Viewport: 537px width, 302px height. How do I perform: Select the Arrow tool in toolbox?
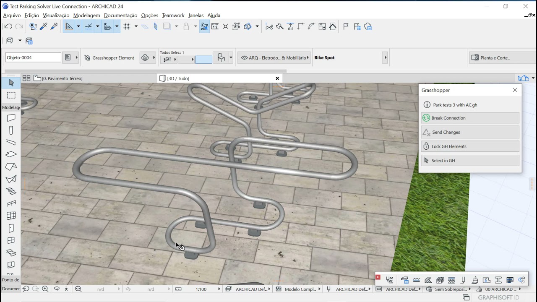tap(11, 83)
